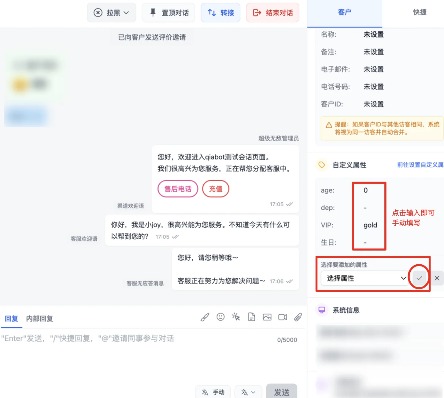Open the 选择属性 attribute dropdown
The image size is (444, 398).
[x=364, y=278]
